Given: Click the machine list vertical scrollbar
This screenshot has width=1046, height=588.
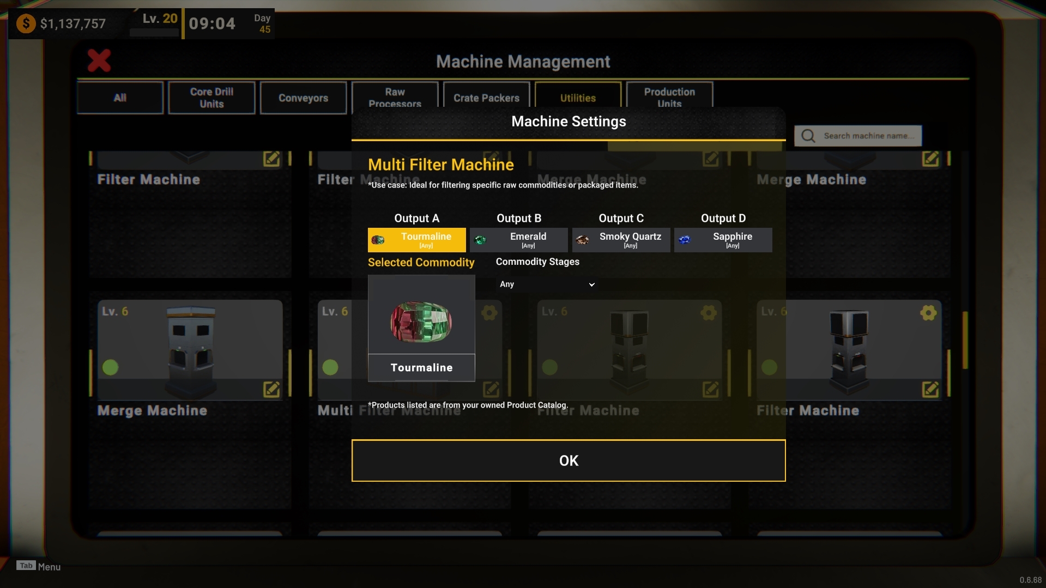Looking at the screenshot, I should tap(965, 341).
